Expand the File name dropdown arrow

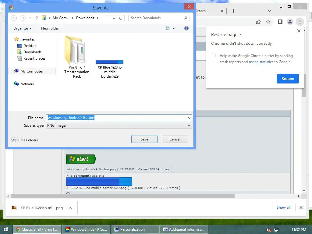189,118
